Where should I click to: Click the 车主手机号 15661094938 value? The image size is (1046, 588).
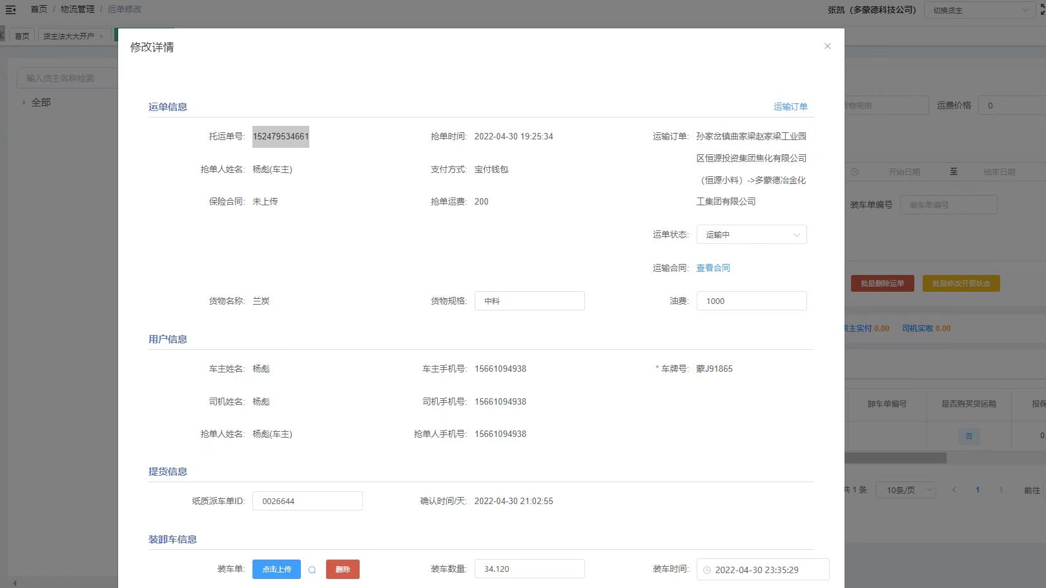click(500, 369)
